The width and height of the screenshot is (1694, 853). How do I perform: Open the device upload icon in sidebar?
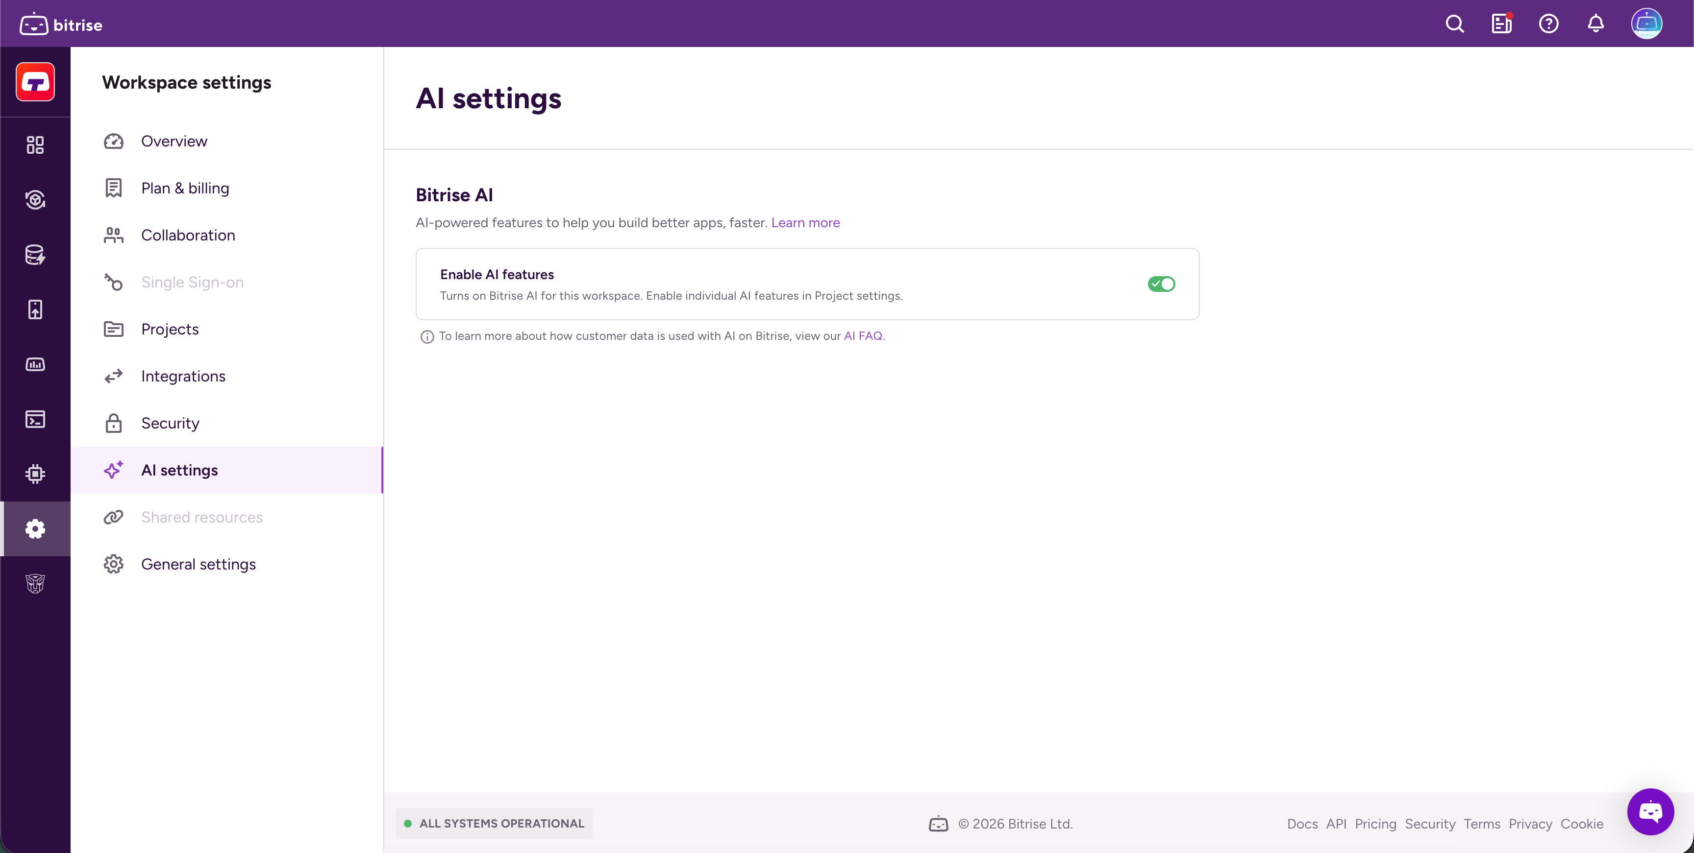coord(35,309)
